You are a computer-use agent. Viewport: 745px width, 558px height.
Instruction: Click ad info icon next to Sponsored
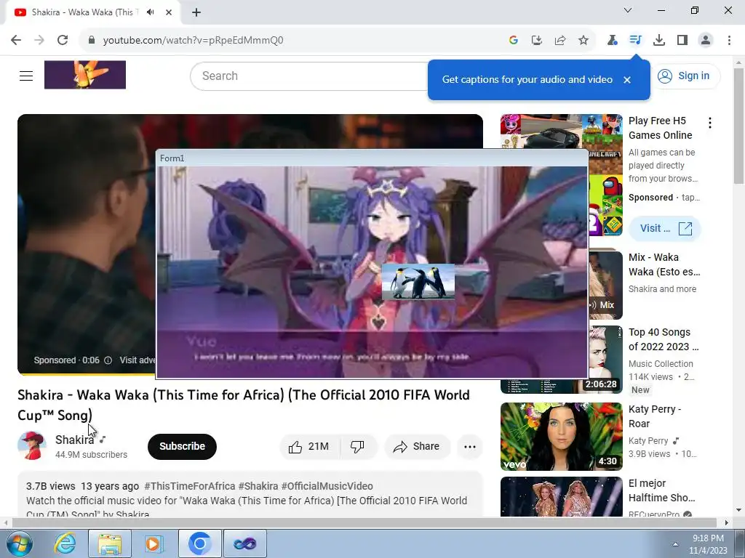(x=108, y=360)
